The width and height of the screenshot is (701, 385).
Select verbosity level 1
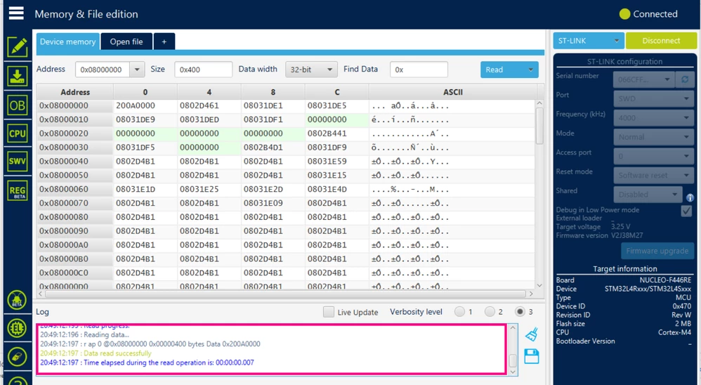459,312
